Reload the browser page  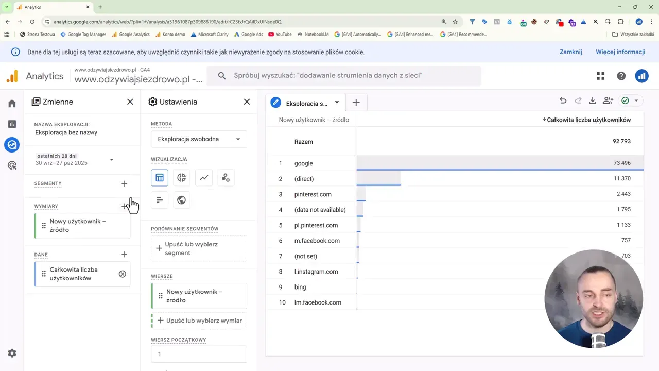pyautogui.click(x=32, y=22)
